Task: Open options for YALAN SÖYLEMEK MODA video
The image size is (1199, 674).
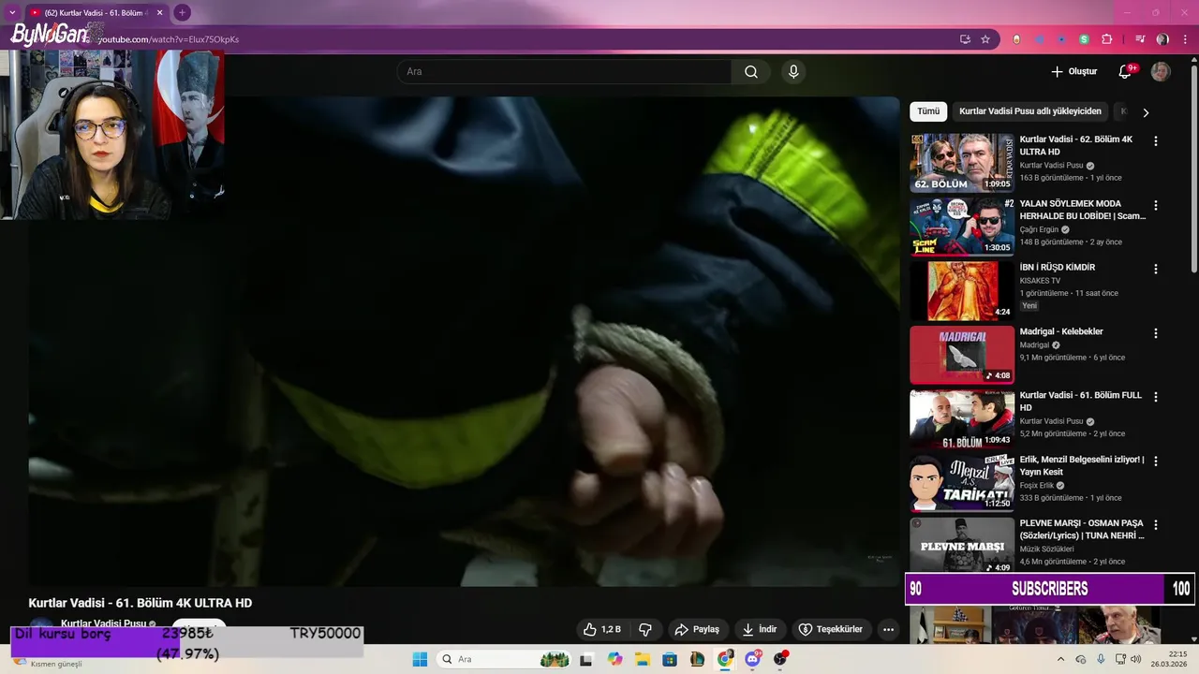Action: [1156, 205]
